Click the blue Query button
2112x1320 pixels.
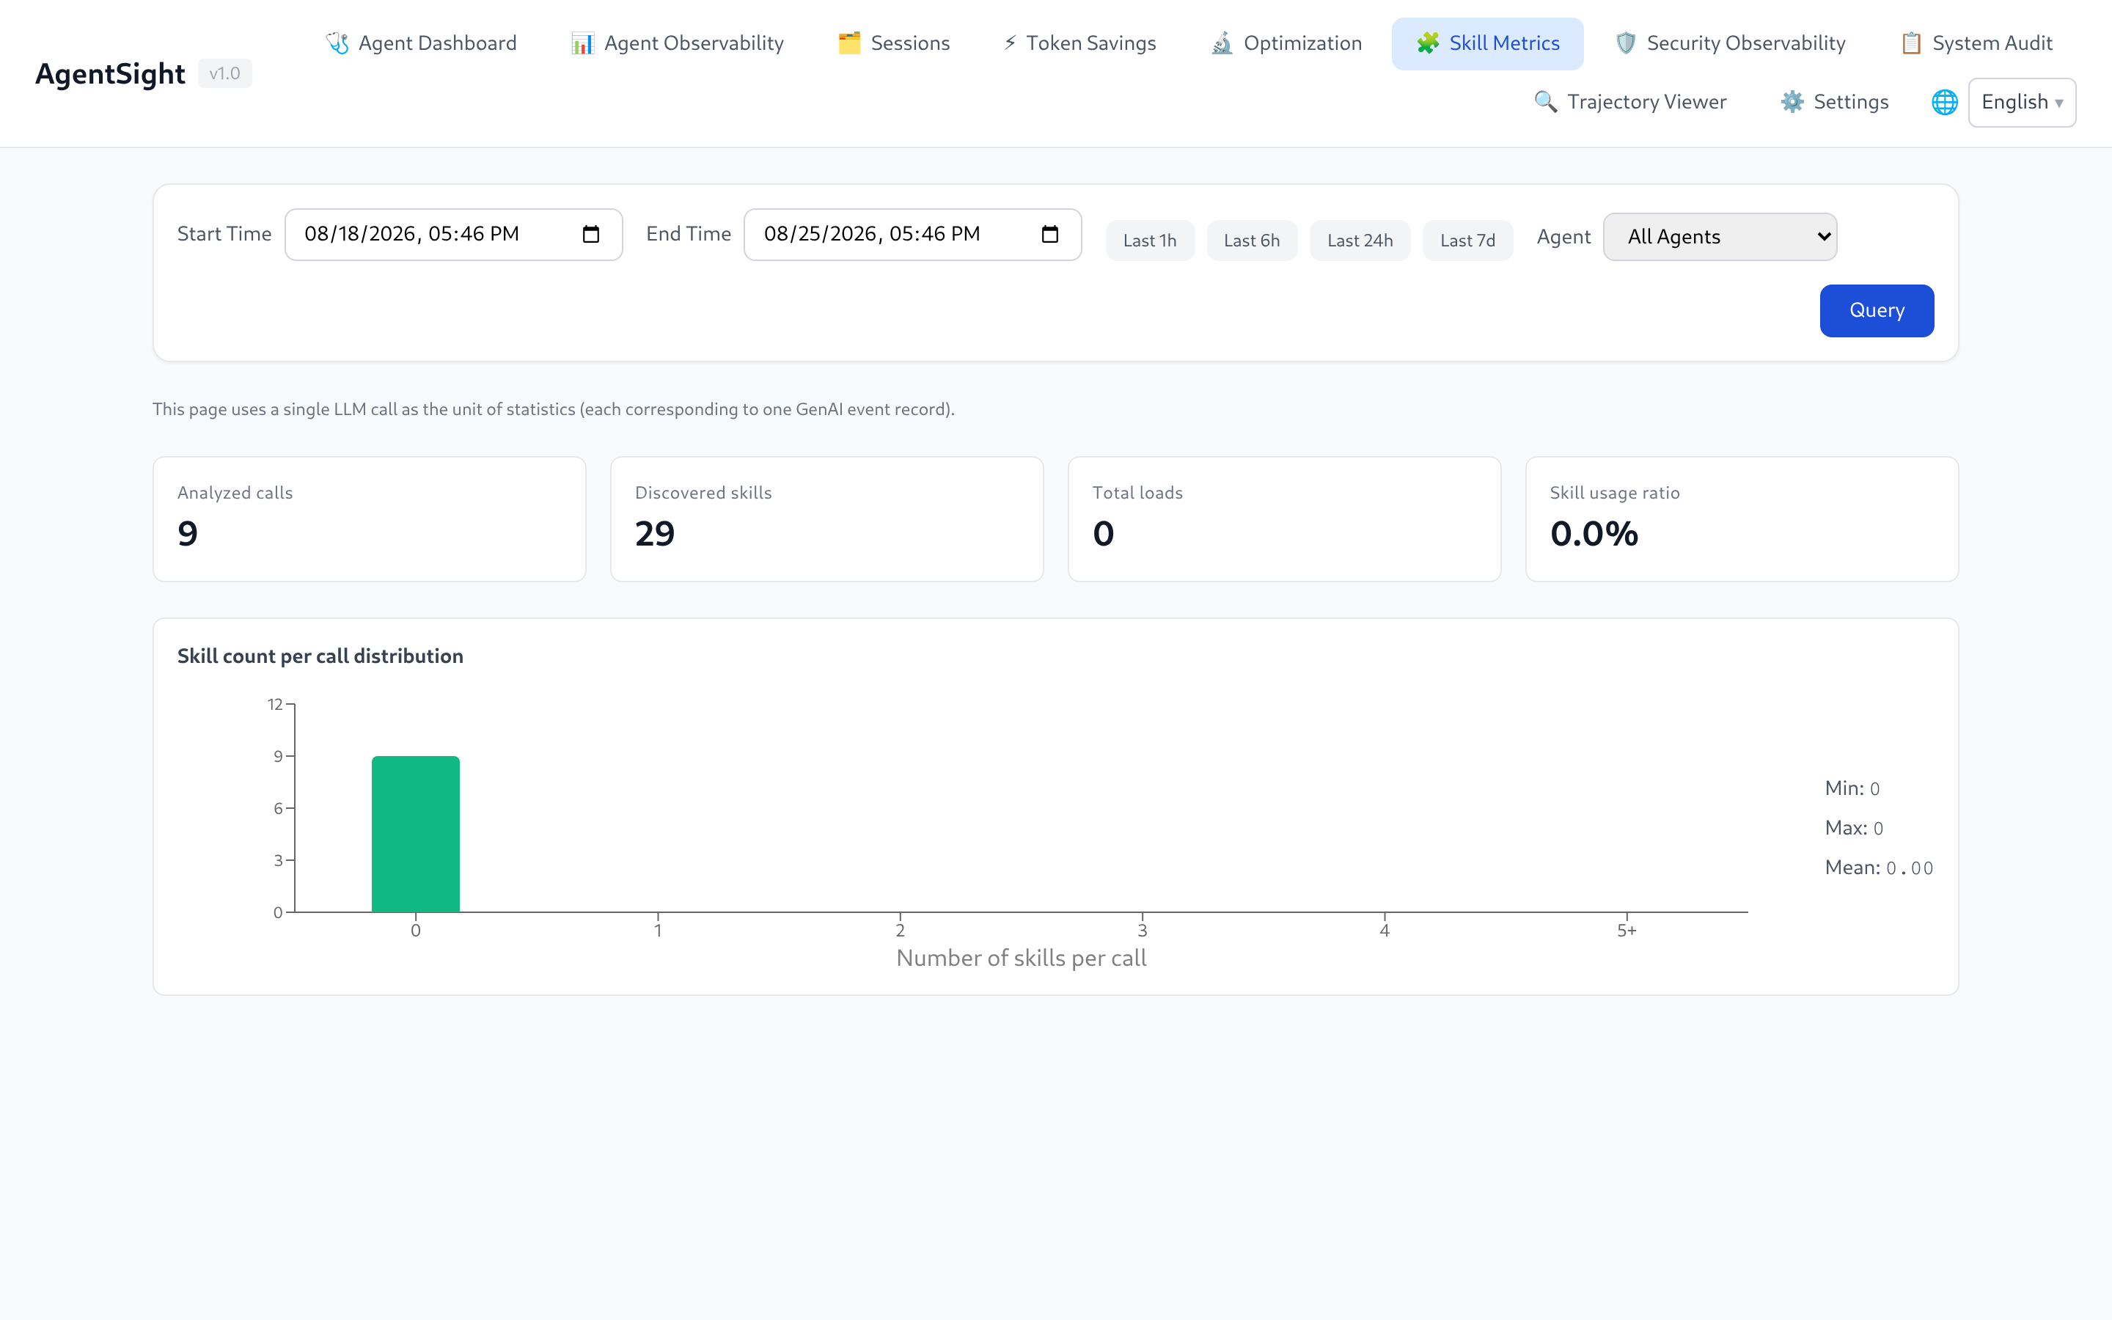click(1877, 310)
